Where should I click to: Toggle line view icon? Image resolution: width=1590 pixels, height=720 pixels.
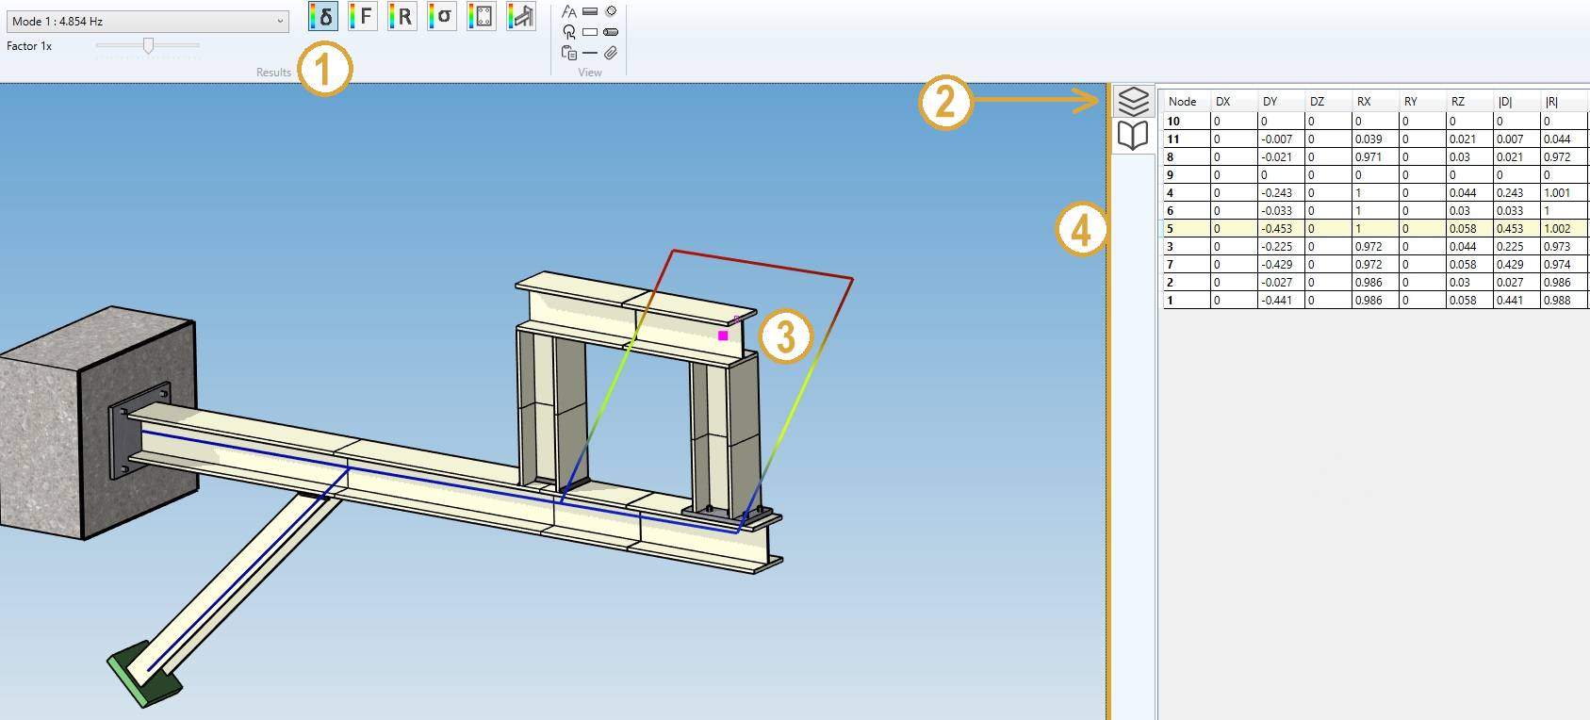[590, 53]
